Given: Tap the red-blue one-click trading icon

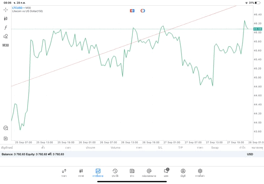Looking at the screenshot, I should tap(132, 11).
